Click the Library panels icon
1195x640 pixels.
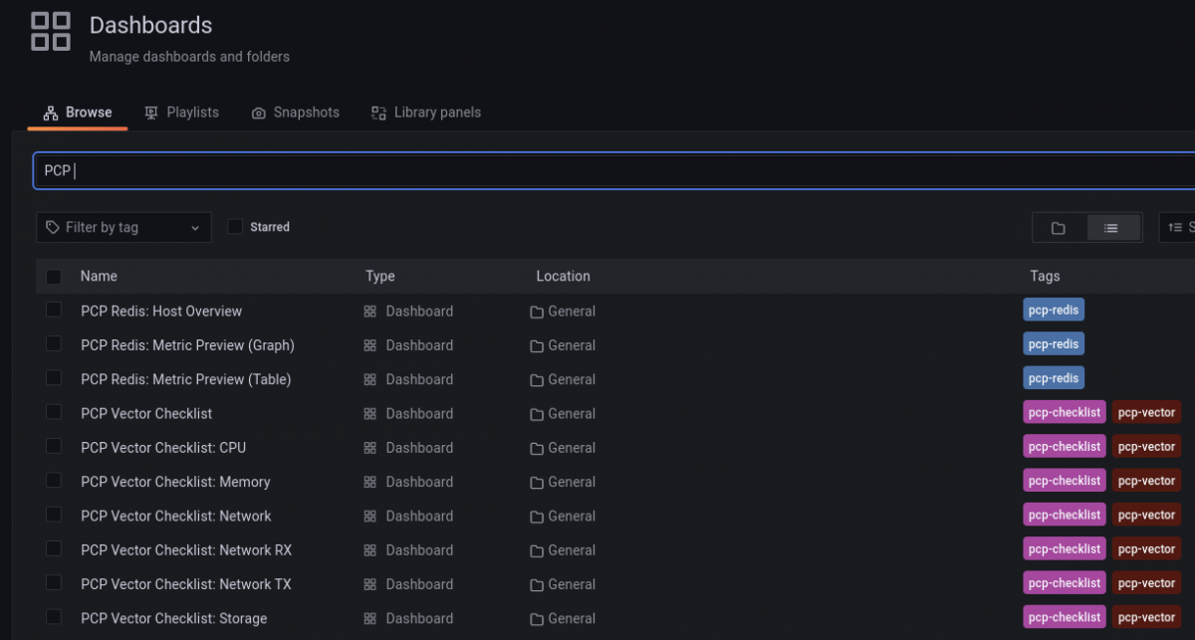[377, 112]
